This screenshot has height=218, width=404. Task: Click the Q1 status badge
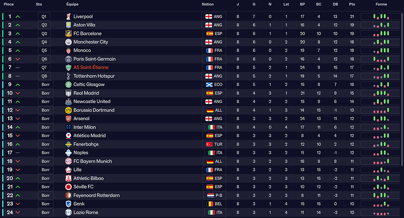pyautogui.click(x=44, y=17)
